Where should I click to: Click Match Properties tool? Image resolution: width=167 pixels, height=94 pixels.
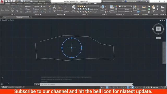click(112, 9)
